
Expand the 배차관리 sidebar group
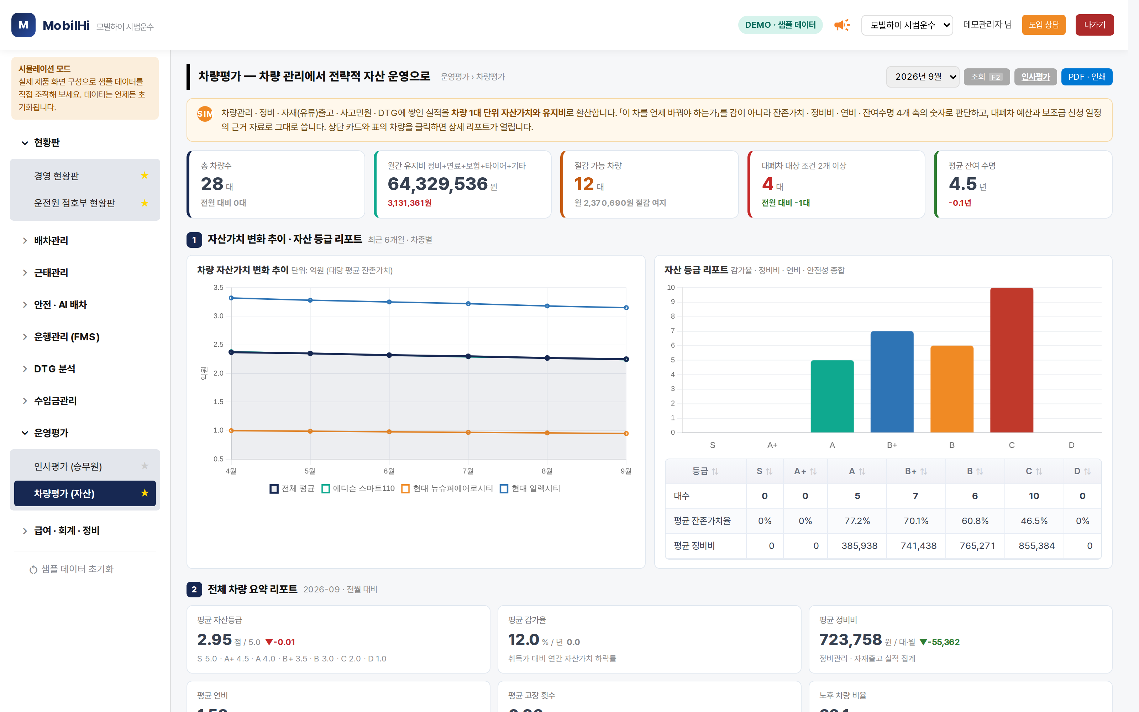[x=85, y=241]
